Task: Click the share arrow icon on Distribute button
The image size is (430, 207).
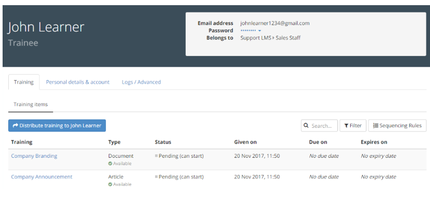Action: click(x=16, y=125)
